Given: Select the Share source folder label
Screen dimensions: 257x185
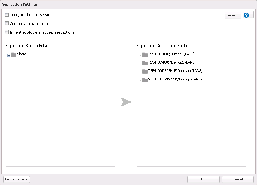Looking at the screenshot, I should tap(22, 54).
